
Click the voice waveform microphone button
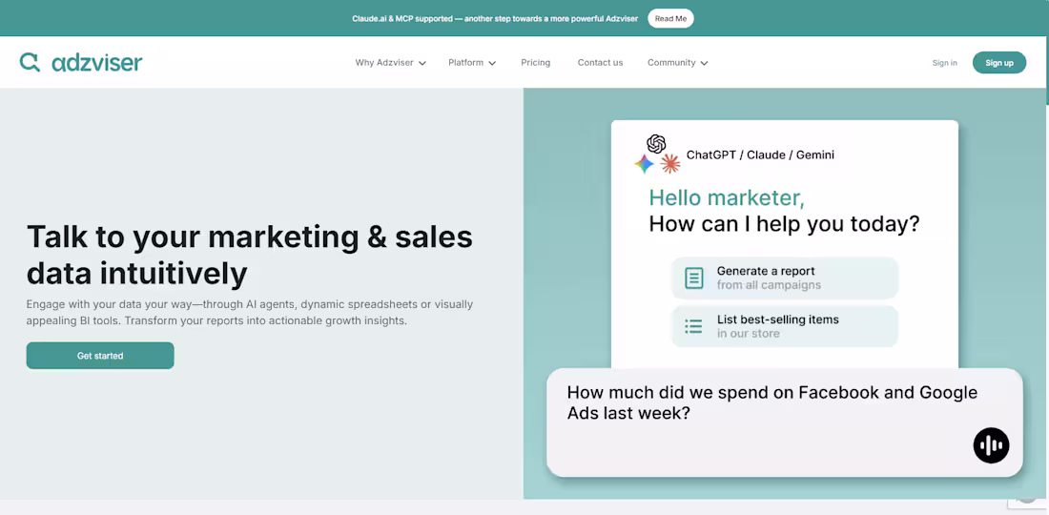click(991, 445)
